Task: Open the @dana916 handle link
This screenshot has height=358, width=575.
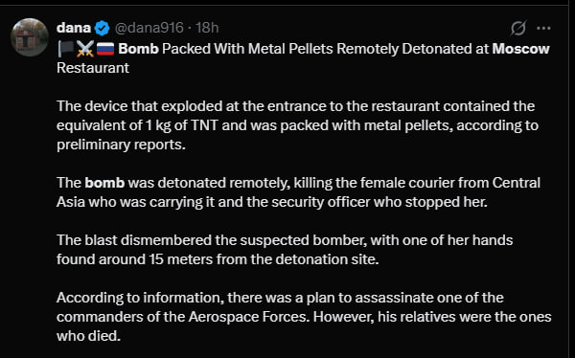Action: pyautogui.click(x=149, y=28)
